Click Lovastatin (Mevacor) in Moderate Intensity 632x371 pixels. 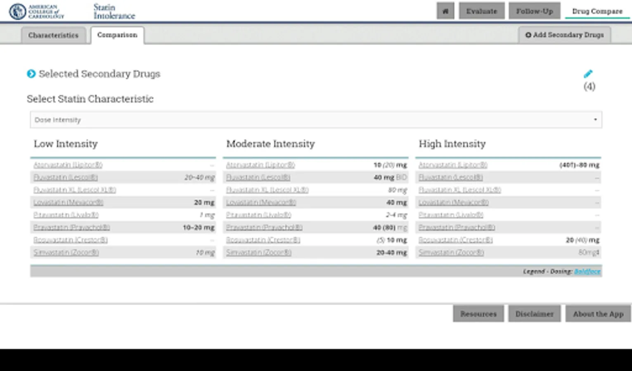pos(261,202)
